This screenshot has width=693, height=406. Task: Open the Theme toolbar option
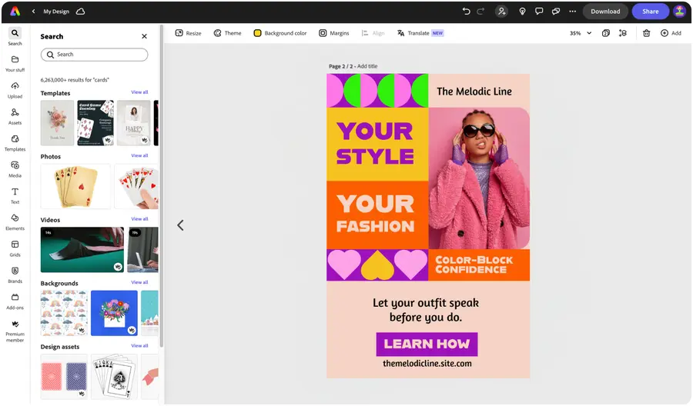228,33
